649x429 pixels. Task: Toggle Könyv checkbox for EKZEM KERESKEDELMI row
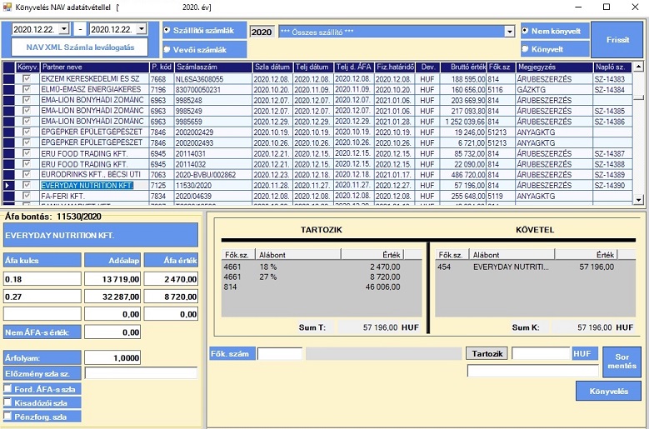pyautogui.click(x=27, y=78)
